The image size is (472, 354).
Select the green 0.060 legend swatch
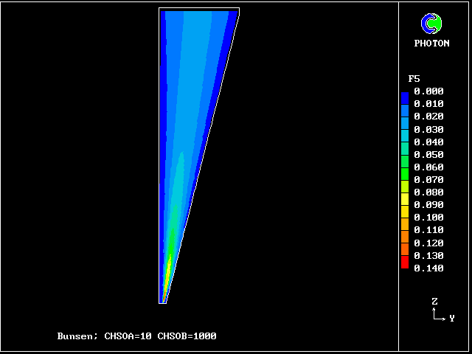click(x=404, y=167)
